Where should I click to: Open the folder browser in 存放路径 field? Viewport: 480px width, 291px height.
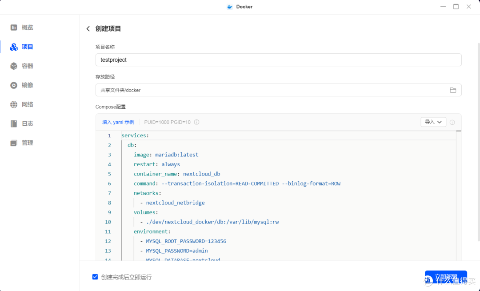pyautogui.click(x=453, y=90)
